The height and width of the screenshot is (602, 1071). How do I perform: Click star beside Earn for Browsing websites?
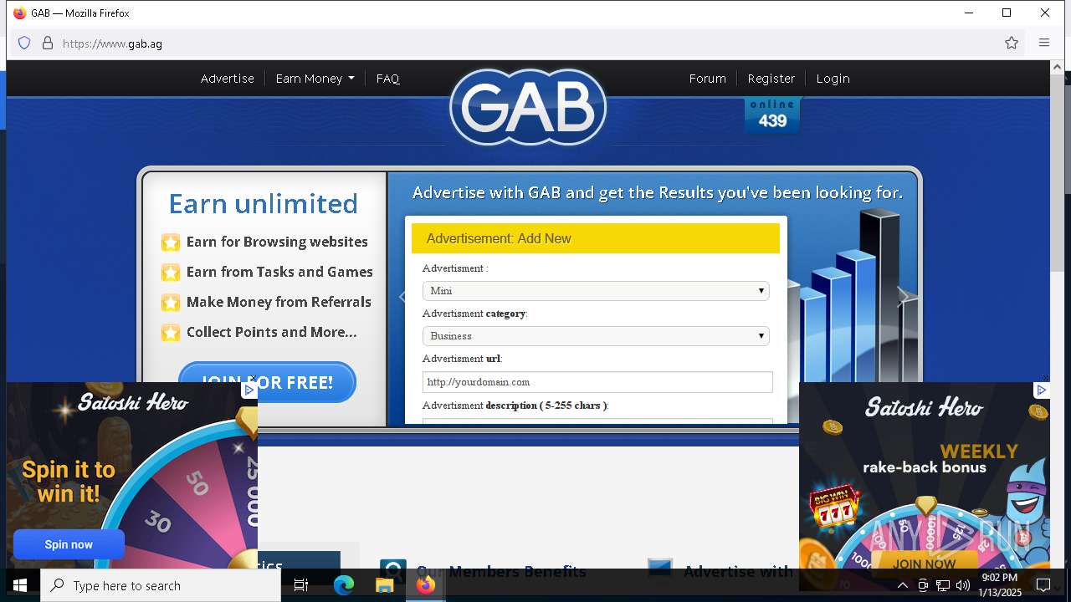pos(171,242)
